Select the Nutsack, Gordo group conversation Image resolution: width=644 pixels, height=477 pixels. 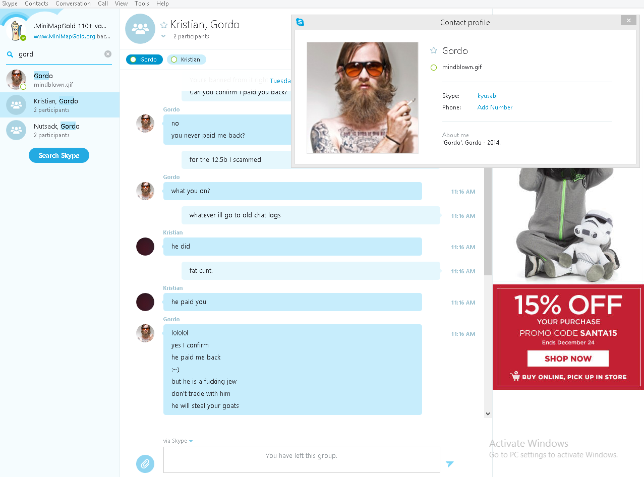60,130
